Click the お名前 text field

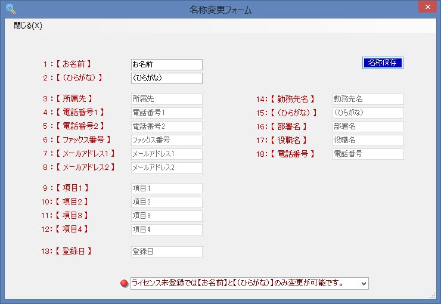click(x=166, y=64)
